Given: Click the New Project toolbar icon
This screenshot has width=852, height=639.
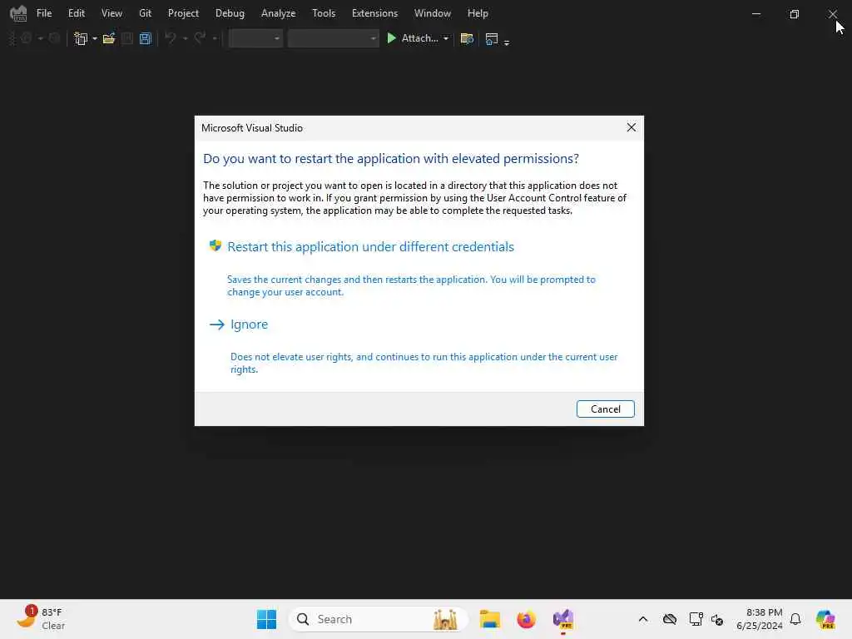Looking at the screenshot, I should [x=81, y=38].
